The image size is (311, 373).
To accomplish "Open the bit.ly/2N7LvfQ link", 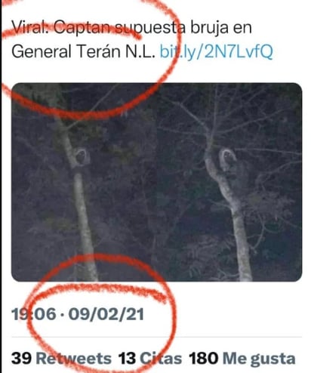I will point(217,52).
